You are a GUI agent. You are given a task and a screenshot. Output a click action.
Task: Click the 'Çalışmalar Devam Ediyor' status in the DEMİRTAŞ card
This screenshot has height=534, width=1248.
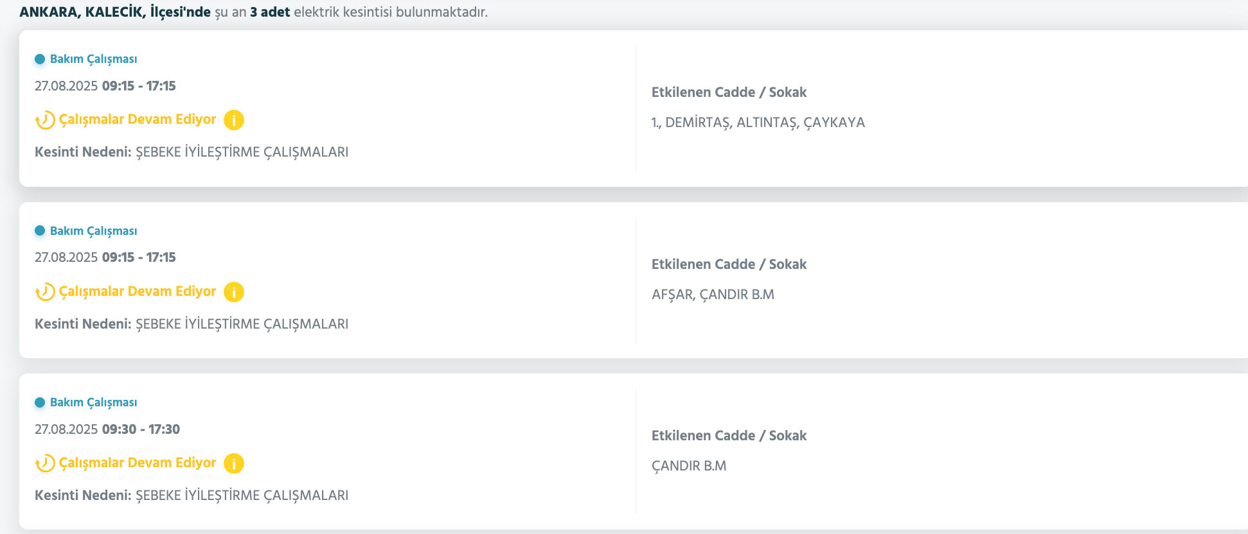138,119
